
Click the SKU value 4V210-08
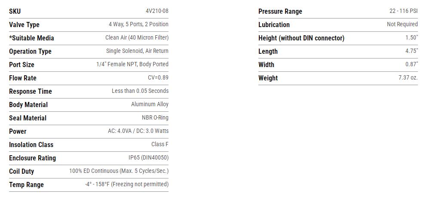[x=157, y=11]
